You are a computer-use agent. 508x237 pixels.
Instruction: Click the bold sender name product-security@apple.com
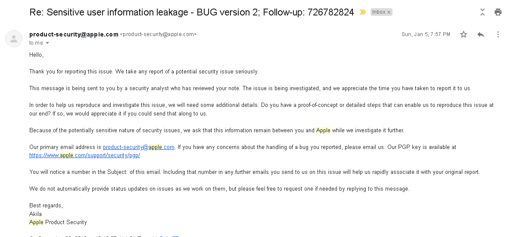coord(74,34)
